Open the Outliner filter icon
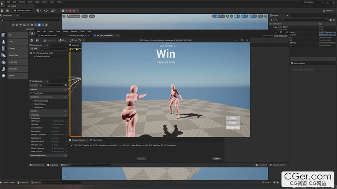This screenshot has height=189, width=337. tap(271, 19)
